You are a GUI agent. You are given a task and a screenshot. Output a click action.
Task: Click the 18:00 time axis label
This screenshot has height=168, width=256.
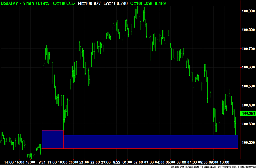pyautogui.click(x=52, y=163)
